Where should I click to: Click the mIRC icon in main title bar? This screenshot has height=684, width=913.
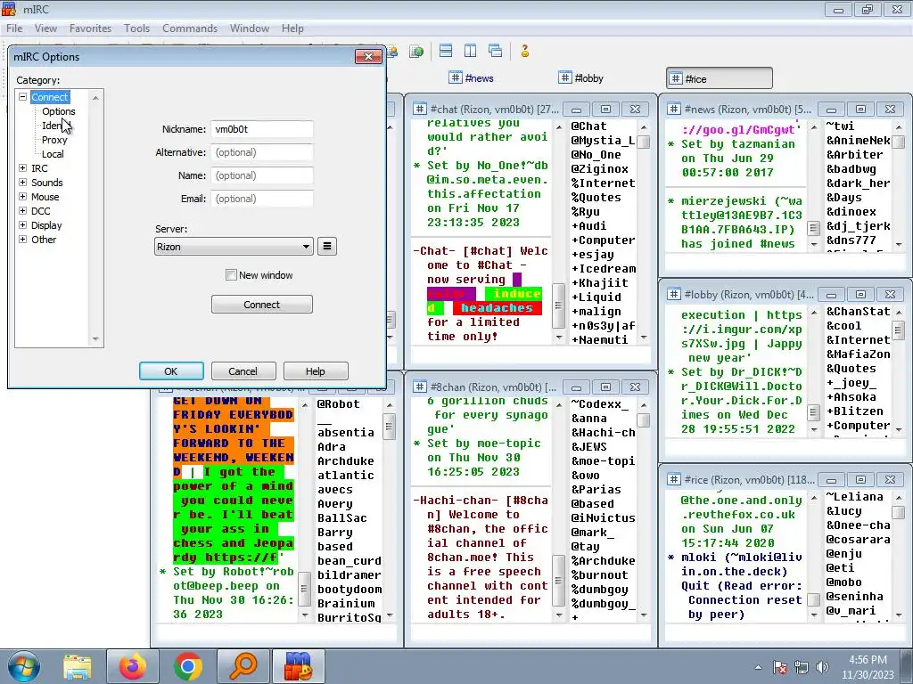pyautogui.click(x=9, y=9)
